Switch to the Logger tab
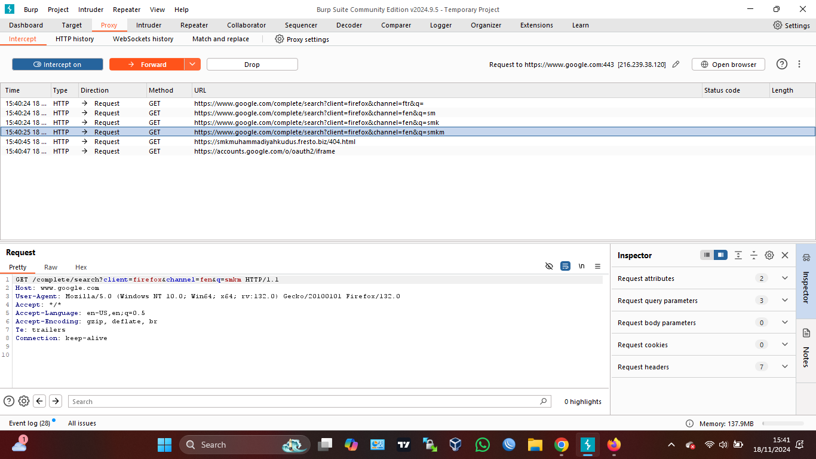This screenshot has height=459, width=816. (441, 25)
